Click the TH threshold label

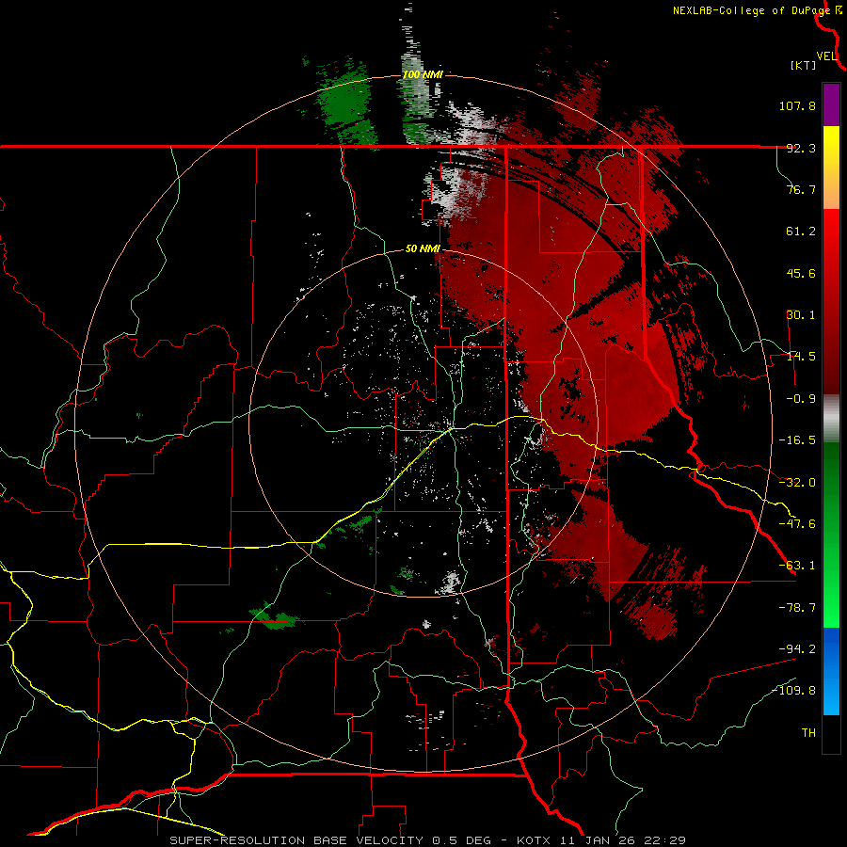pos(808,733)
